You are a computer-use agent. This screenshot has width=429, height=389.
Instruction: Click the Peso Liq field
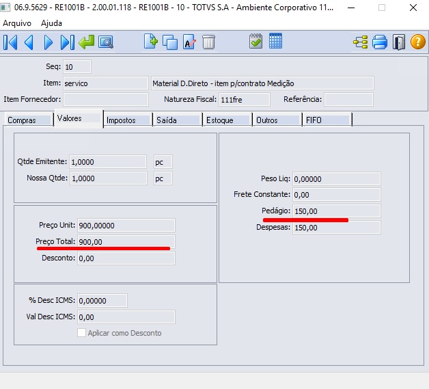337,178
